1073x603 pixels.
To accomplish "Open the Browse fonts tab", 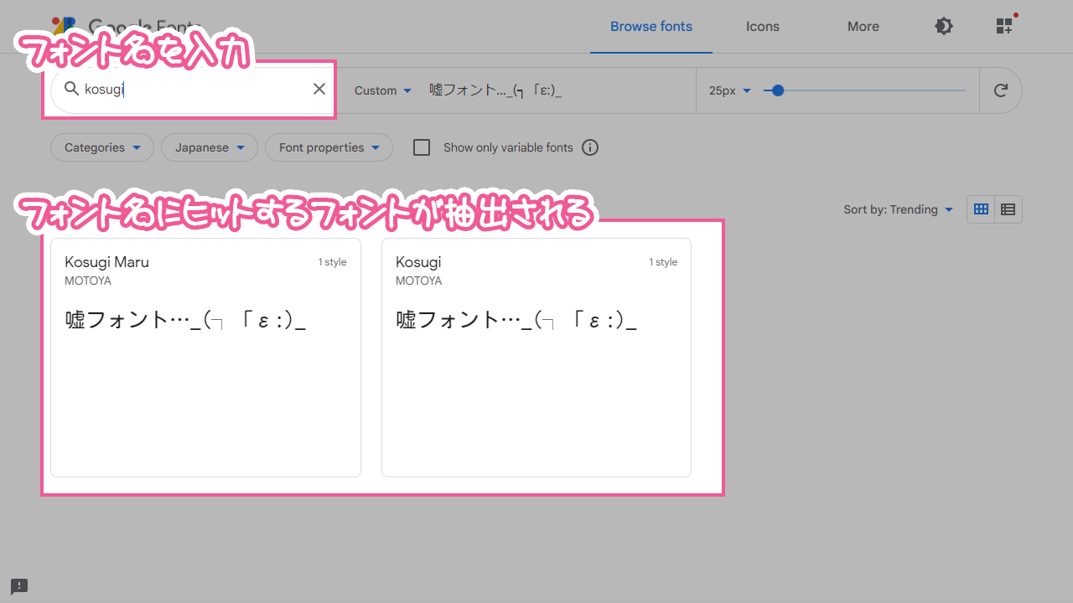I will pos(651,26).
